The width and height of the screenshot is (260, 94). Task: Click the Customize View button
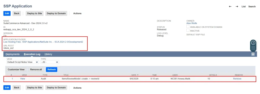click(16, 69)
